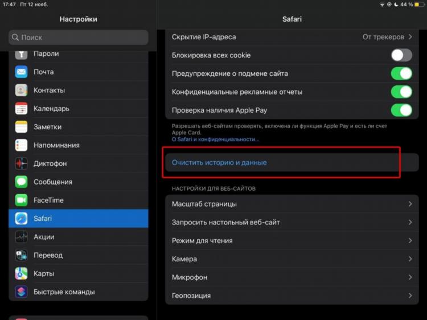Viewport: 427px width, 320px height.
Task: Expand Режим для чтения chevron
Action: pos(410,240)
